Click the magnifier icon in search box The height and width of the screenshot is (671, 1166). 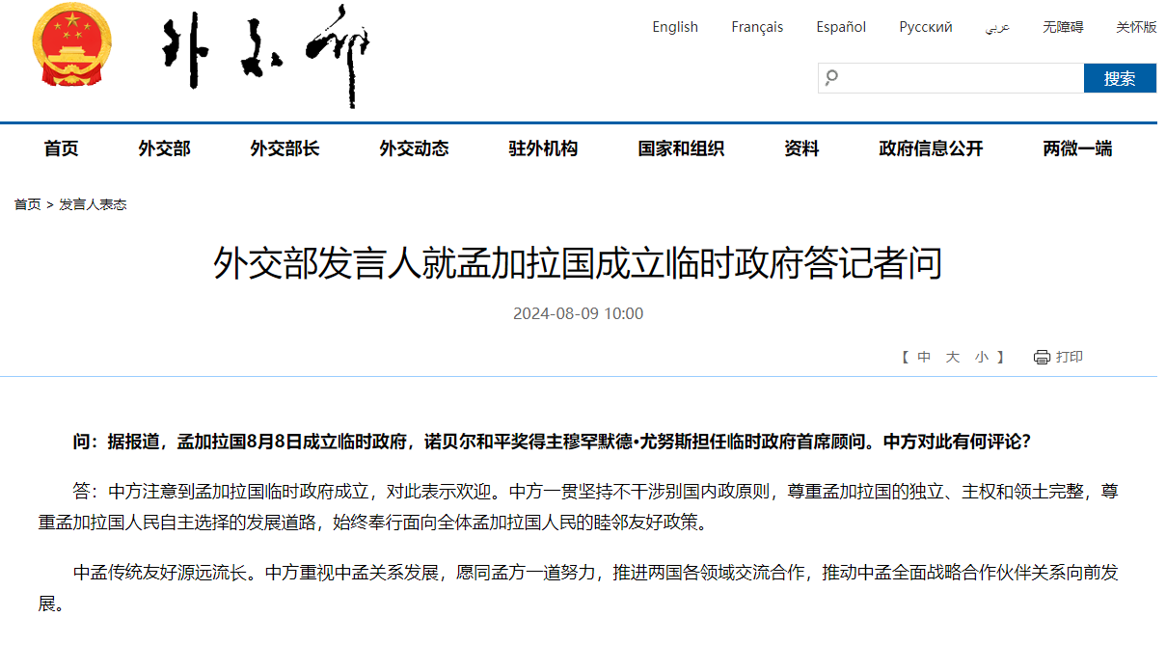click(831, 78)
